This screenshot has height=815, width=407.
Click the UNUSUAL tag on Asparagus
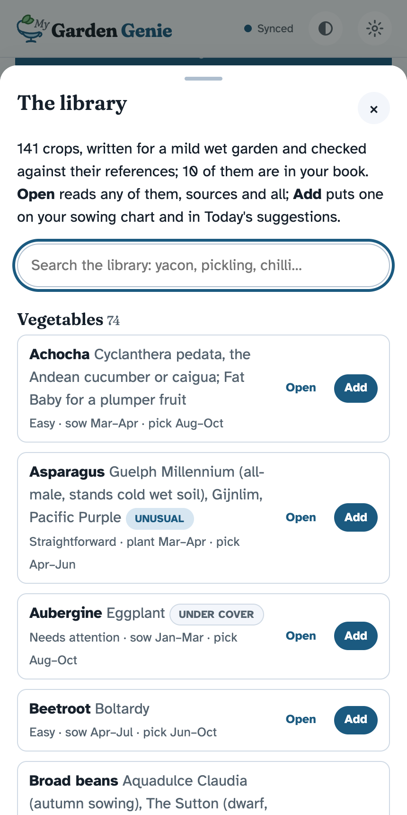tap(159, 519)
